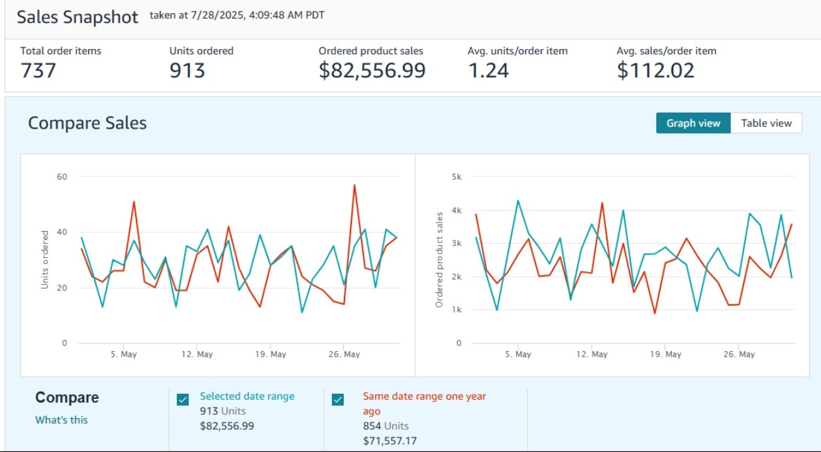821x452 pixels.
Task: Click the Ordered product sales total $82,556.99 in snapshot
Action: coord(372,70)
